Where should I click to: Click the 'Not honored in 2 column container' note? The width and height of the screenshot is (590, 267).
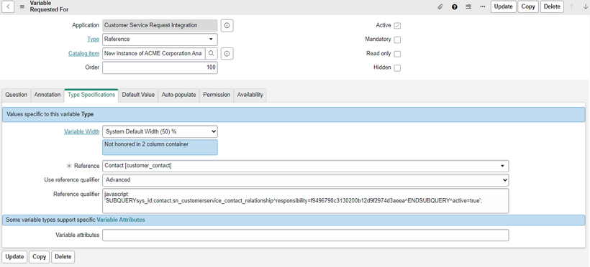160,147
